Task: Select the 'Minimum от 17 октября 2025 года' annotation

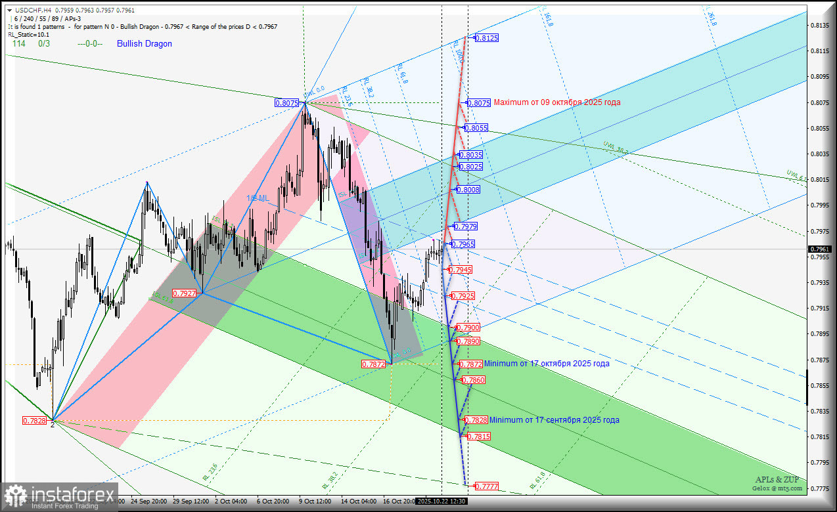Action: (x=547, y=364)
